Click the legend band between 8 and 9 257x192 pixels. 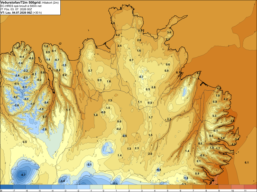pyautogui.click(x=212, y=187)
